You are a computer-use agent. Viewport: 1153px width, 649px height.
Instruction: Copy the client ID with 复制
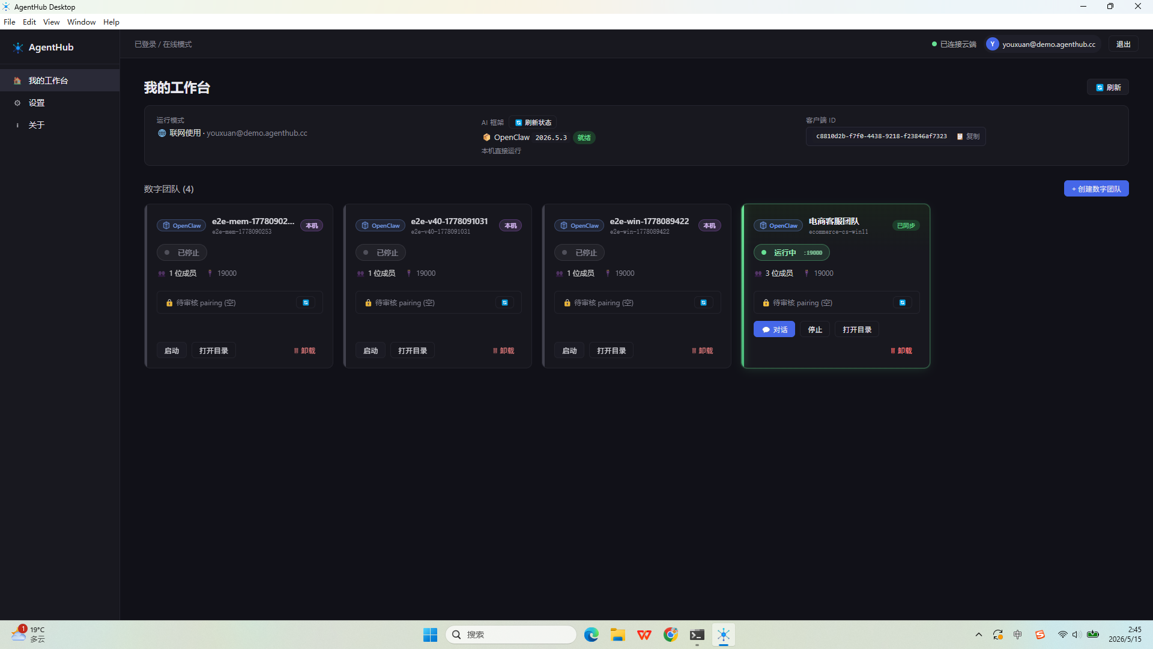pos(968,136)
